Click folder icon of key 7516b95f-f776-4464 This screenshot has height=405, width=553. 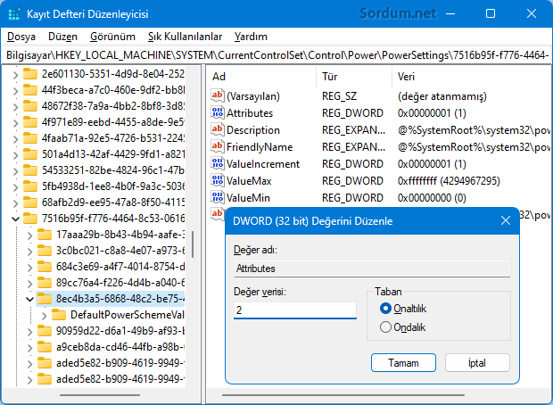pos(30,219)
